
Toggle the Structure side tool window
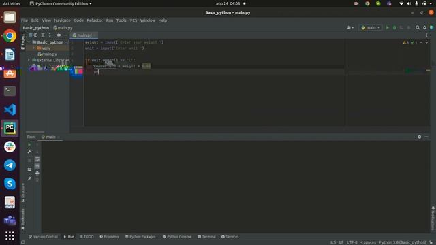tap(22, 193)
